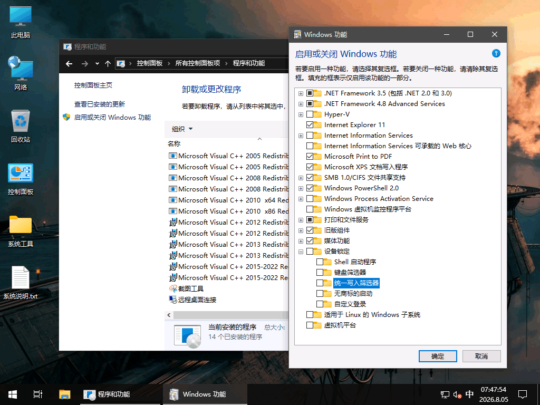Viewport: 540px width, 405px height.
Task: Select the 截图工具 program entry icon
Action: 173,288
